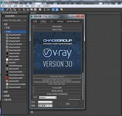Choose VRayFlakesMtl in the material list
The image size is (122, 116).
(x=15, y=50)
